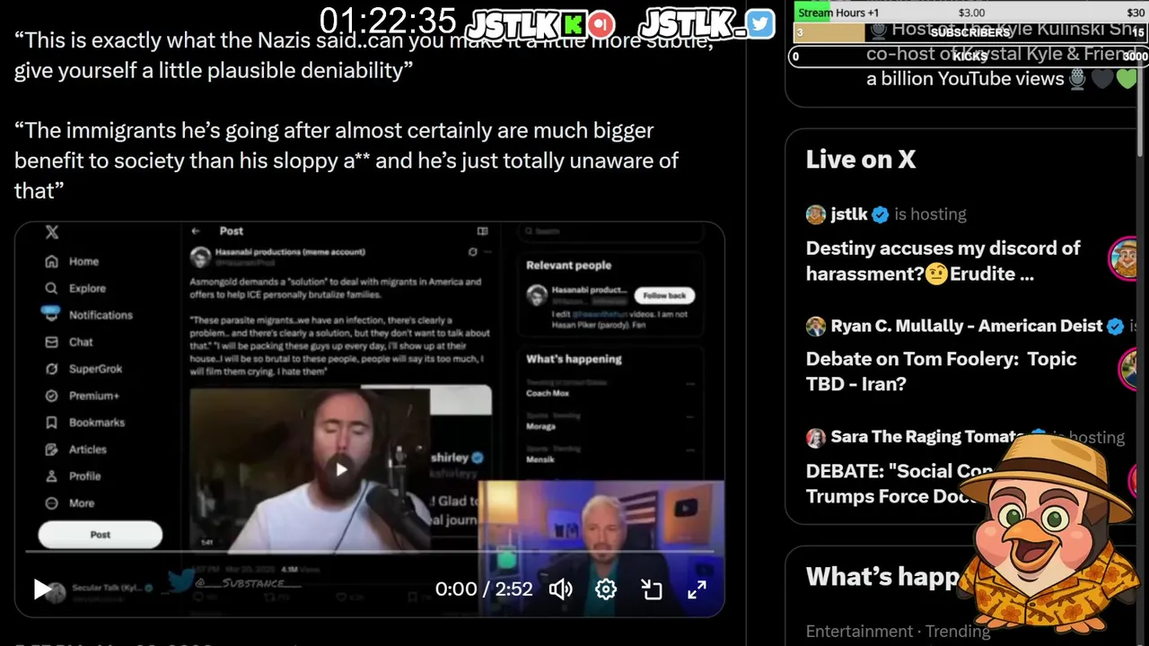Click the quote about plausible deniability

coord(364,56)
